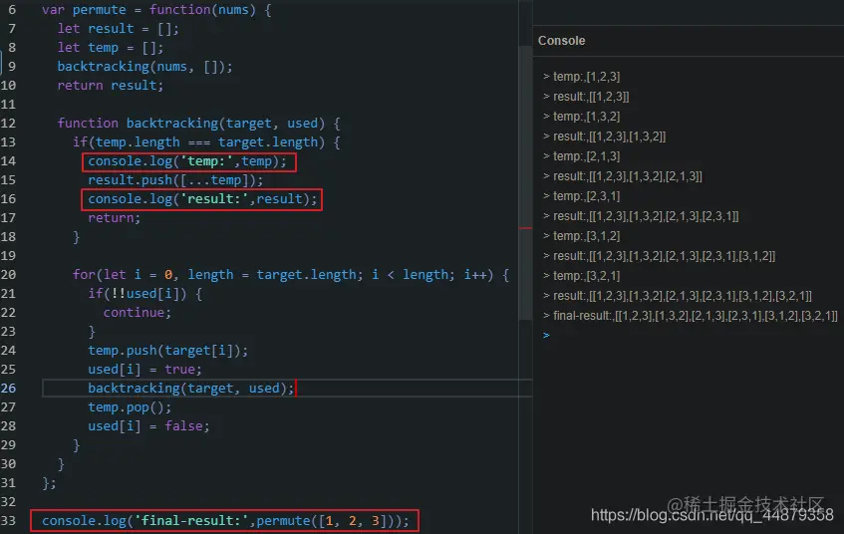The height and width of the screenshot is (534, 844).
Task: Click the blue console input prompt
Action: click(546, 336)
